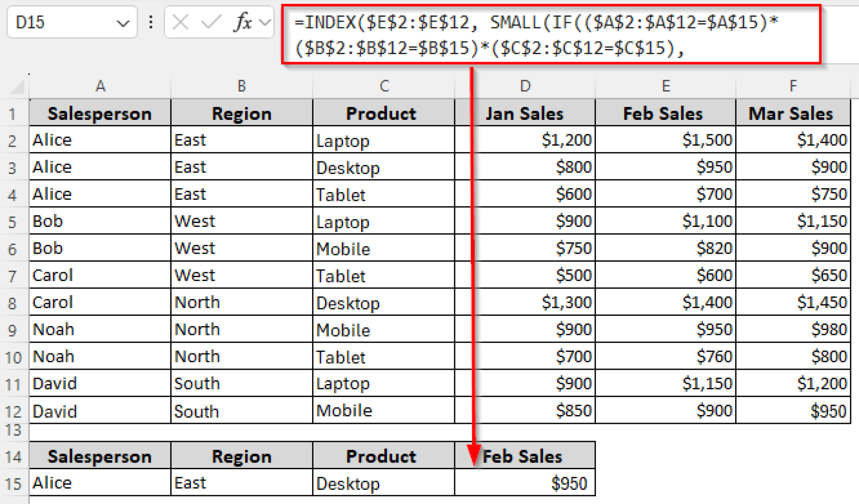Click the Cancel (X) icon in formula bar

click(x=180, y=22)
